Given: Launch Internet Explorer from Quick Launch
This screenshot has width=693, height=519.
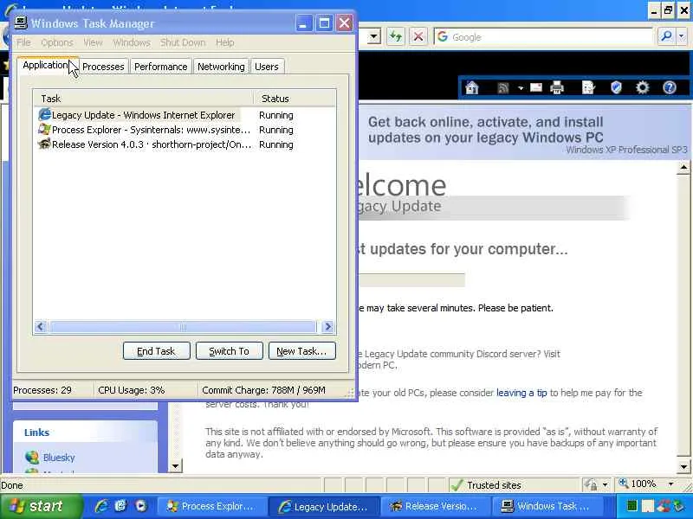Looking at the screenshot, I should click(x=101, y=506).
